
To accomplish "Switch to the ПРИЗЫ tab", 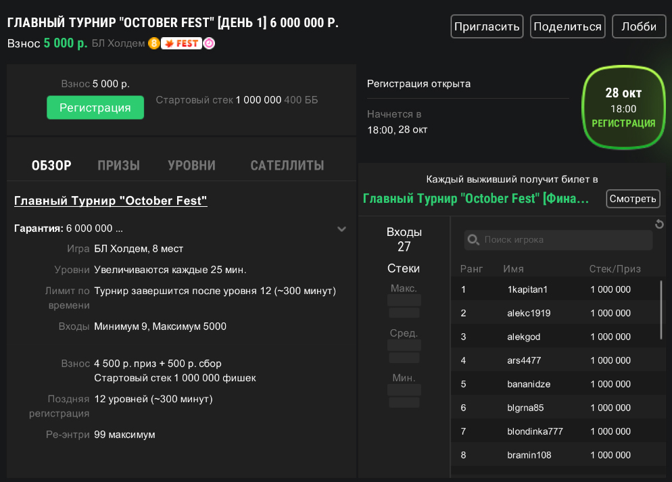I will pos(118,166).
